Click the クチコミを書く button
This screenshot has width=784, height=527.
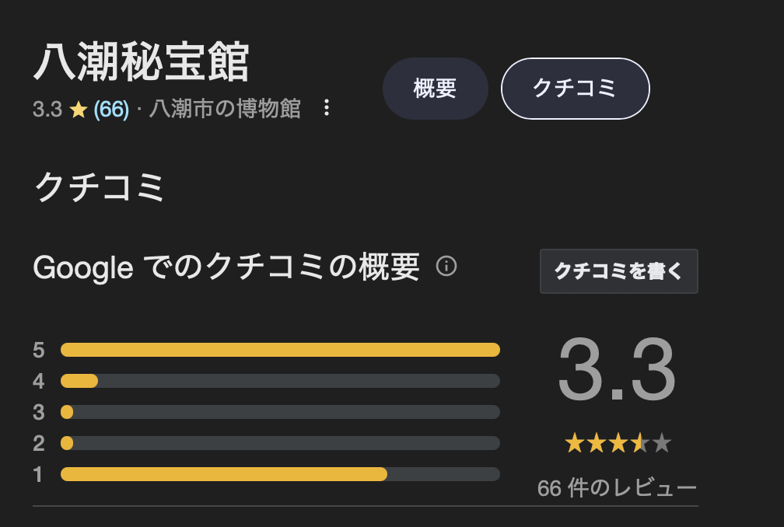click(618, 271)
